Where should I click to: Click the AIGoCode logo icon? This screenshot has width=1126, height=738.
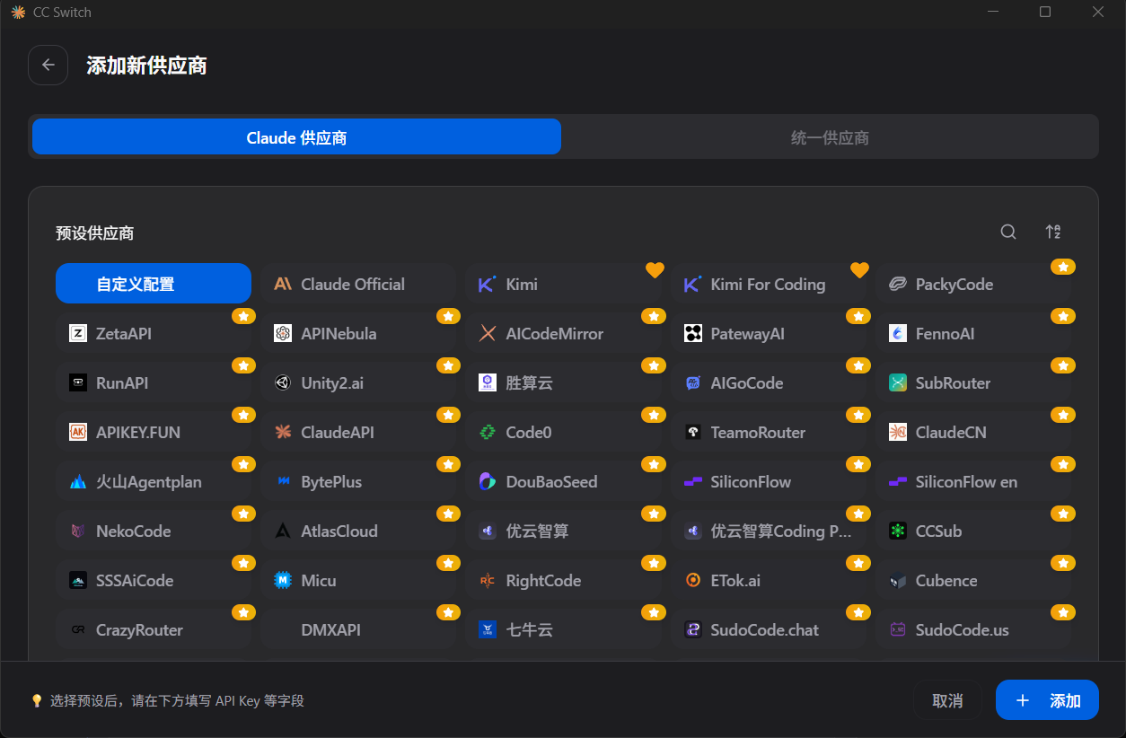pyautogui.click(x=692, y=382)
